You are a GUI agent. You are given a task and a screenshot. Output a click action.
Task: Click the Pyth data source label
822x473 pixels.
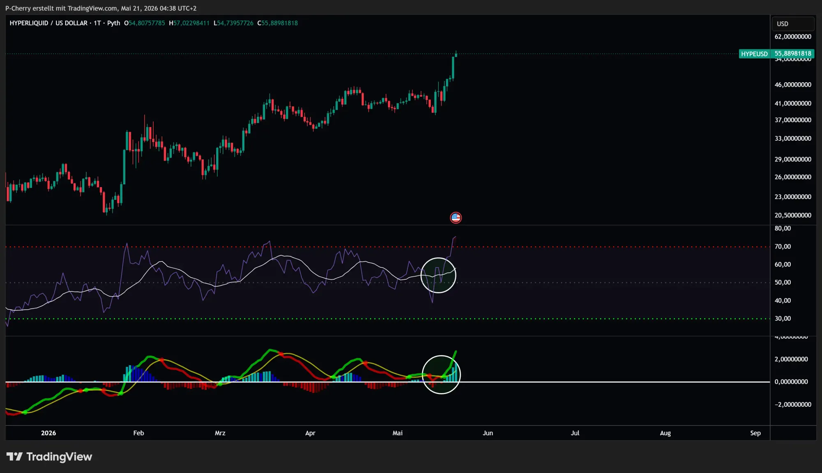[113, 23]
